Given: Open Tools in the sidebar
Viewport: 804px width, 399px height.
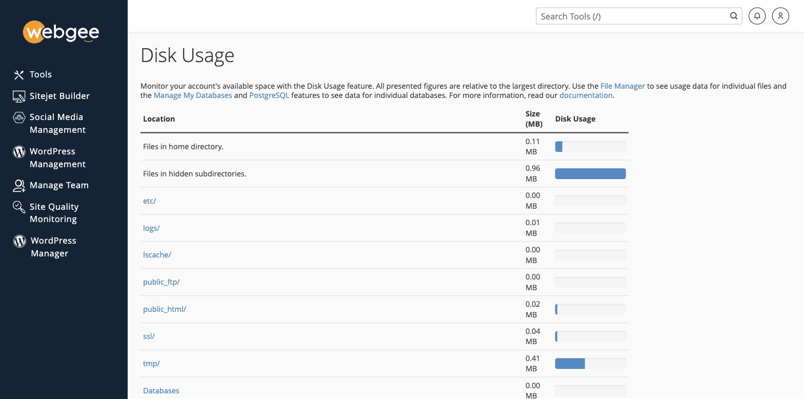Looking at the screenshot, I should (41, 74).
